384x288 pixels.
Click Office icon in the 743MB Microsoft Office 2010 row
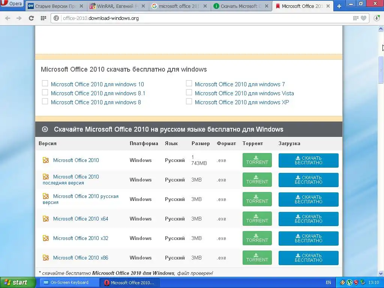click(46, 160)
